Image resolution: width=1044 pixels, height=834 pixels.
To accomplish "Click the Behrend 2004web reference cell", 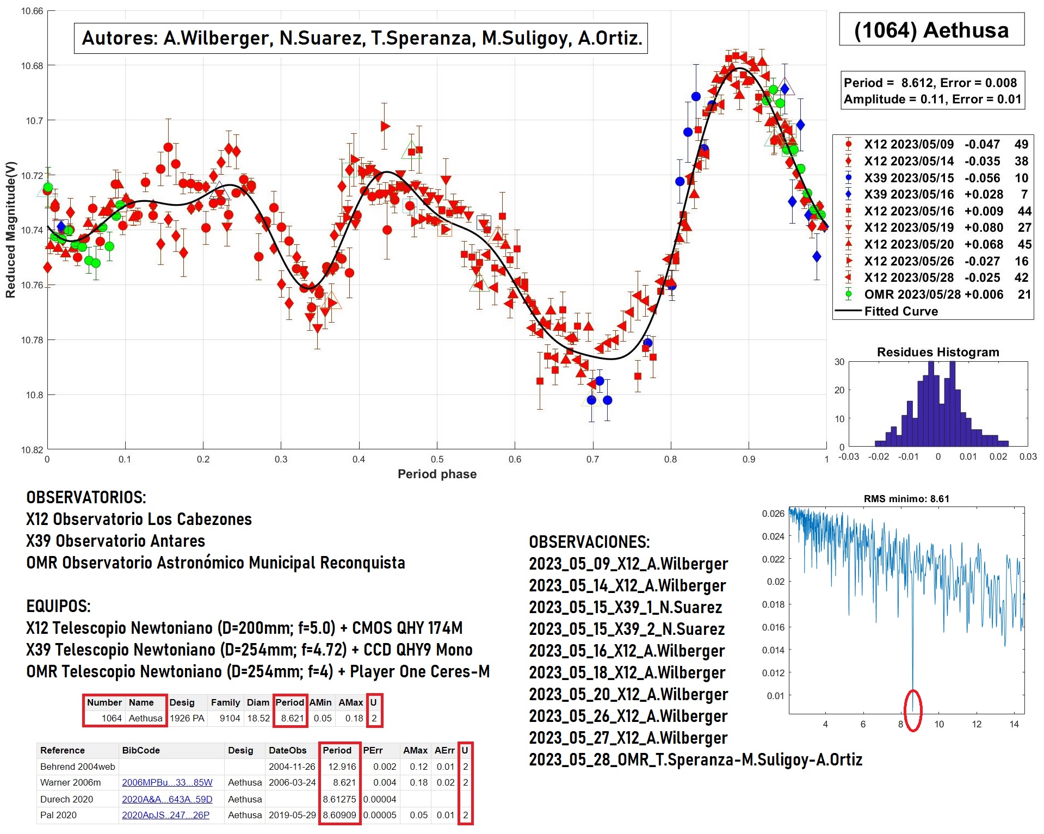I will click(x=78, y=767).
